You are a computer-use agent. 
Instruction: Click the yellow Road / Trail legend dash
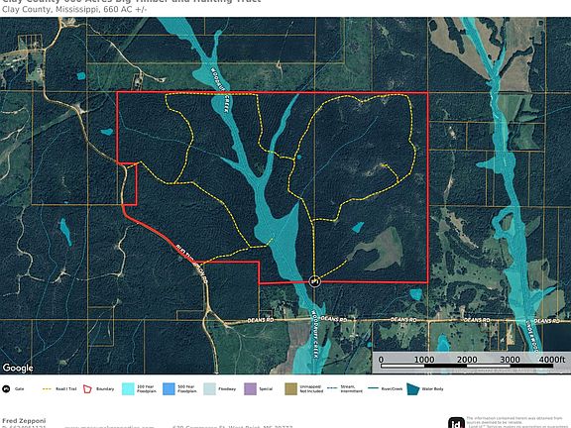47,388
